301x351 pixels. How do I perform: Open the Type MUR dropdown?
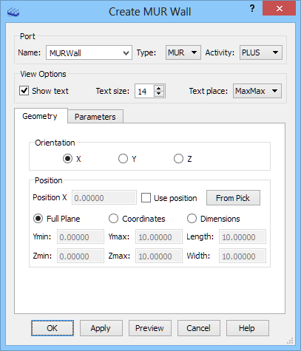point(183,52)
